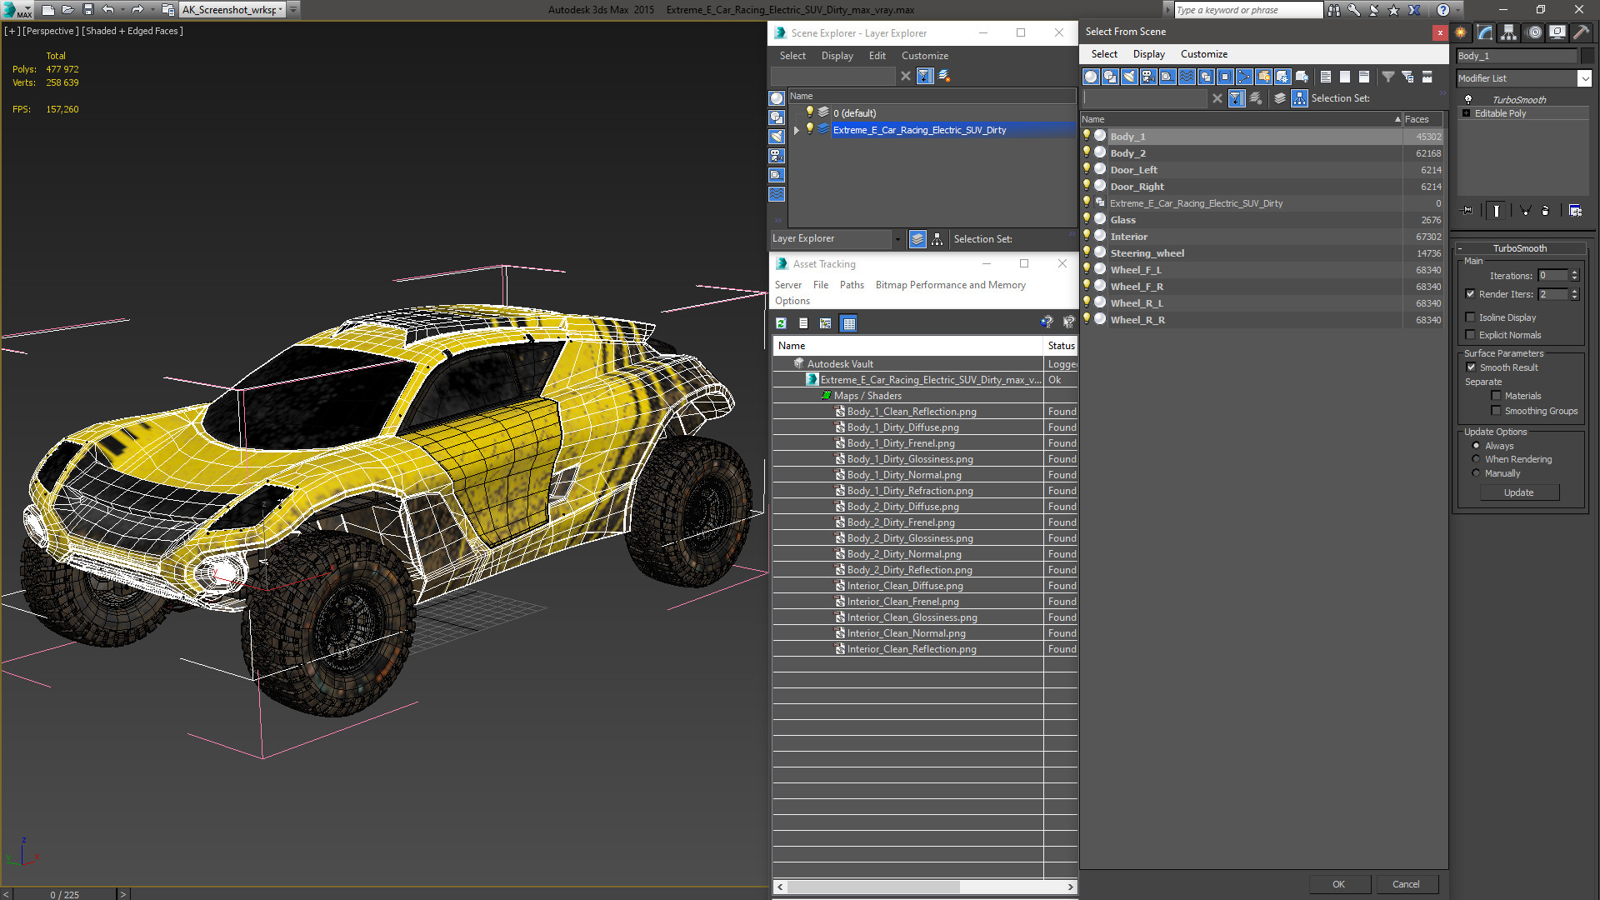Click Undo arrow in top toolbar
Screen dimensions: 1600x900
pyautogui.click(x=108, y=10)
